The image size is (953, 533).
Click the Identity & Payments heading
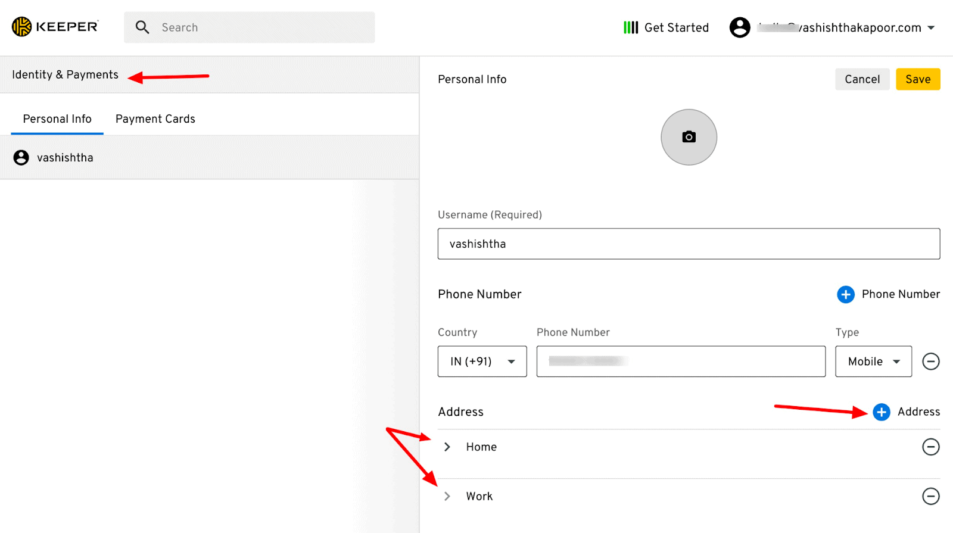pos(65,74)
